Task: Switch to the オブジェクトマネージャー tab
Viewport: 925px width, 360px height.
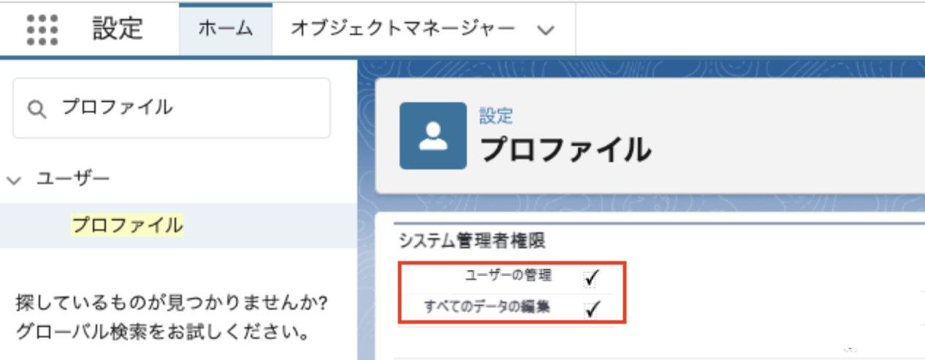Action: (x=403, y=29)
